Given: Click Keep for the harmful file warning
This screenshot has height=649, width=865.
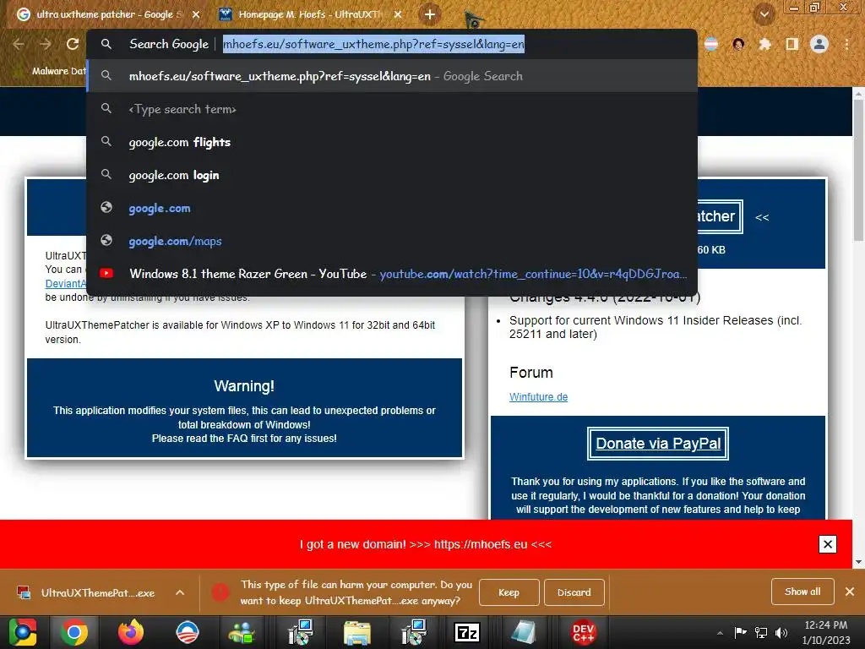Looking at the screenshot, I should [x=509, y=592].
